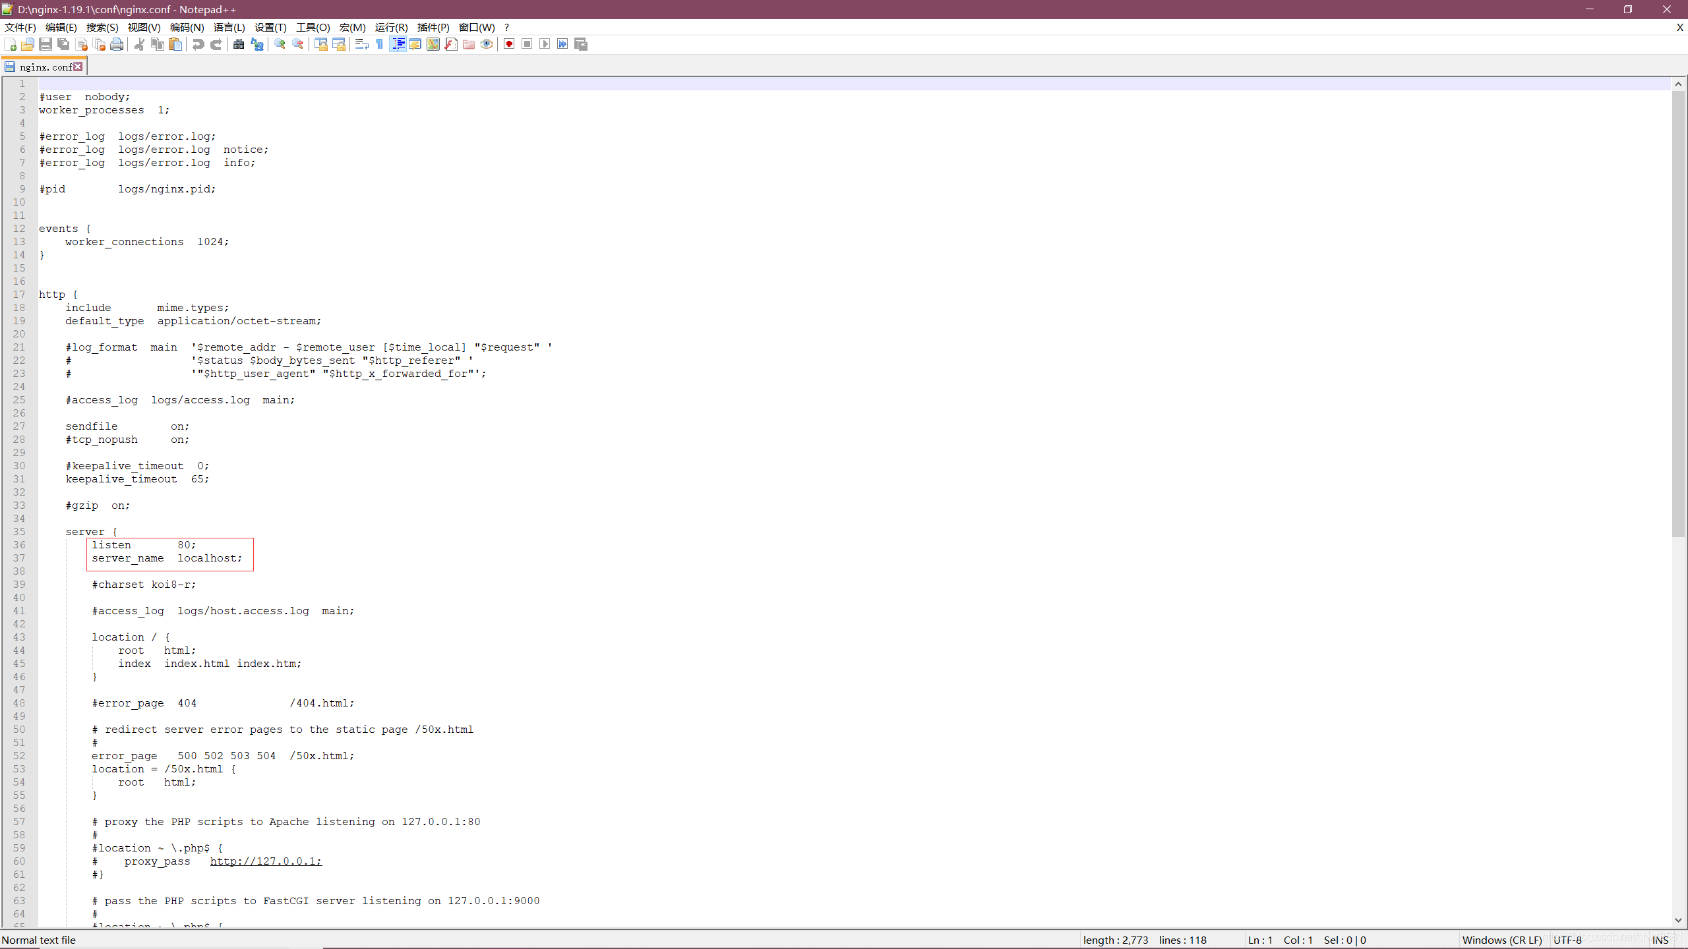Screen dimensions: 1688x949
Task: Open the 宏(M) menu
Action: [x=352, y=27]
